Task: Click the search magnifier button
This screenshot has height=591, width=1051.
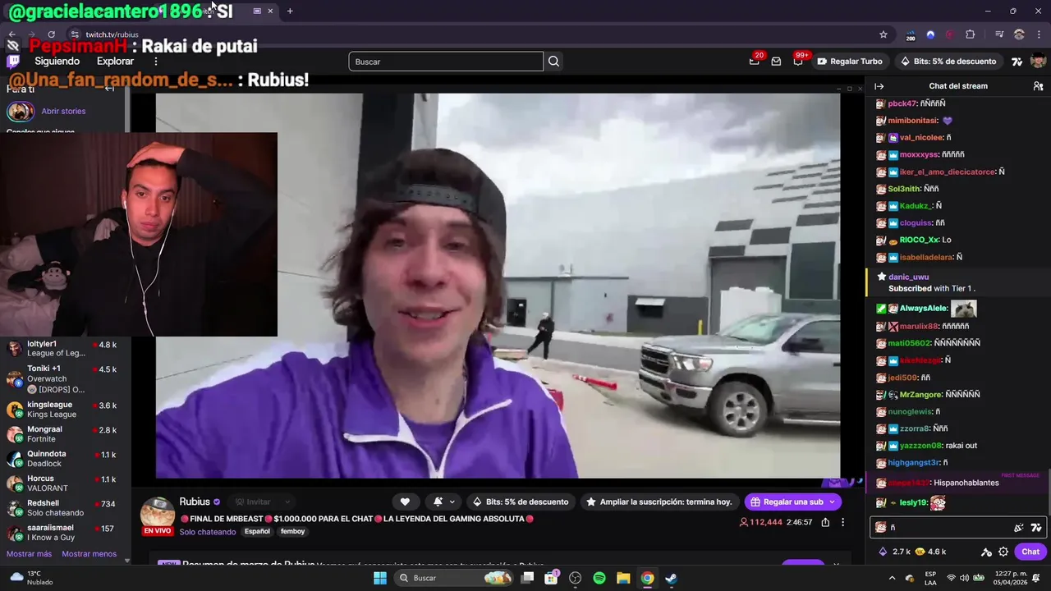Action: (x=553, y=62)
